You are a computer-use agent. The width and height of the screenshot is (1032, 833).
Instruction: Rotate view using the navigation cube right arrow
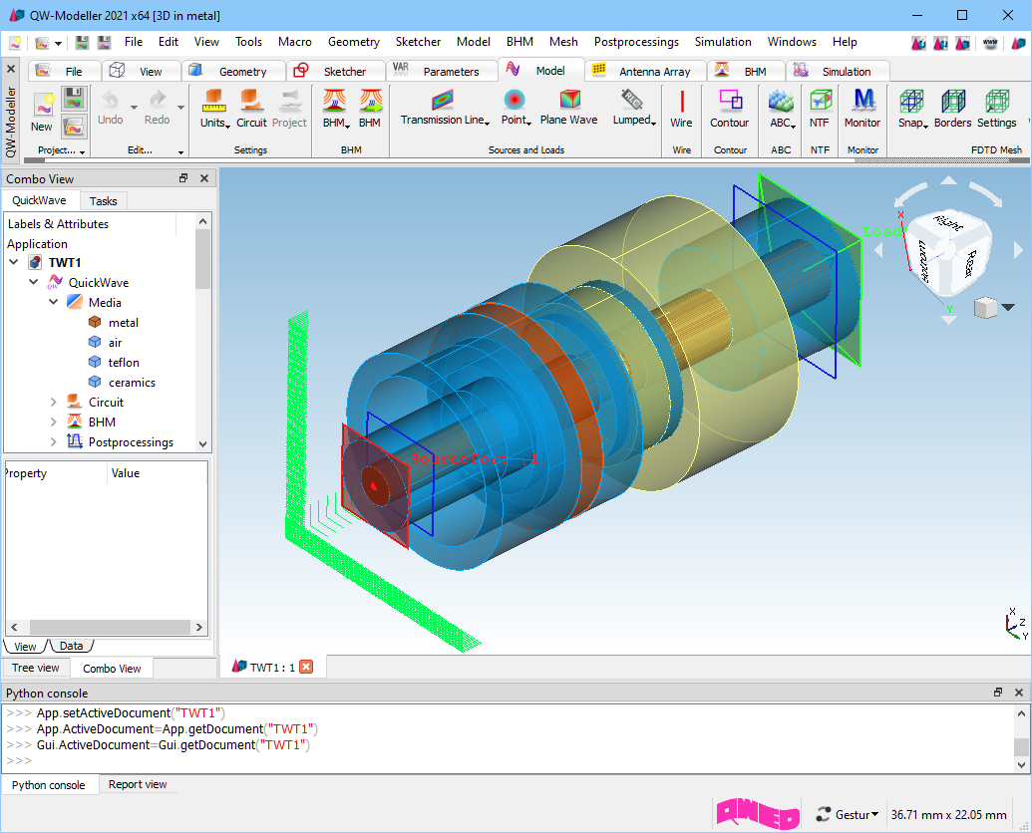[1018, 250]
